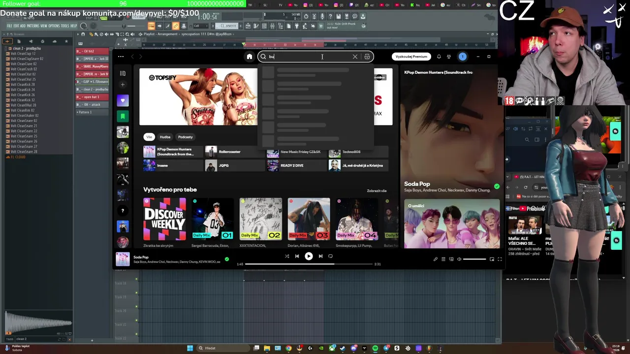Select the Hudba filter chip

click(165, 137)
